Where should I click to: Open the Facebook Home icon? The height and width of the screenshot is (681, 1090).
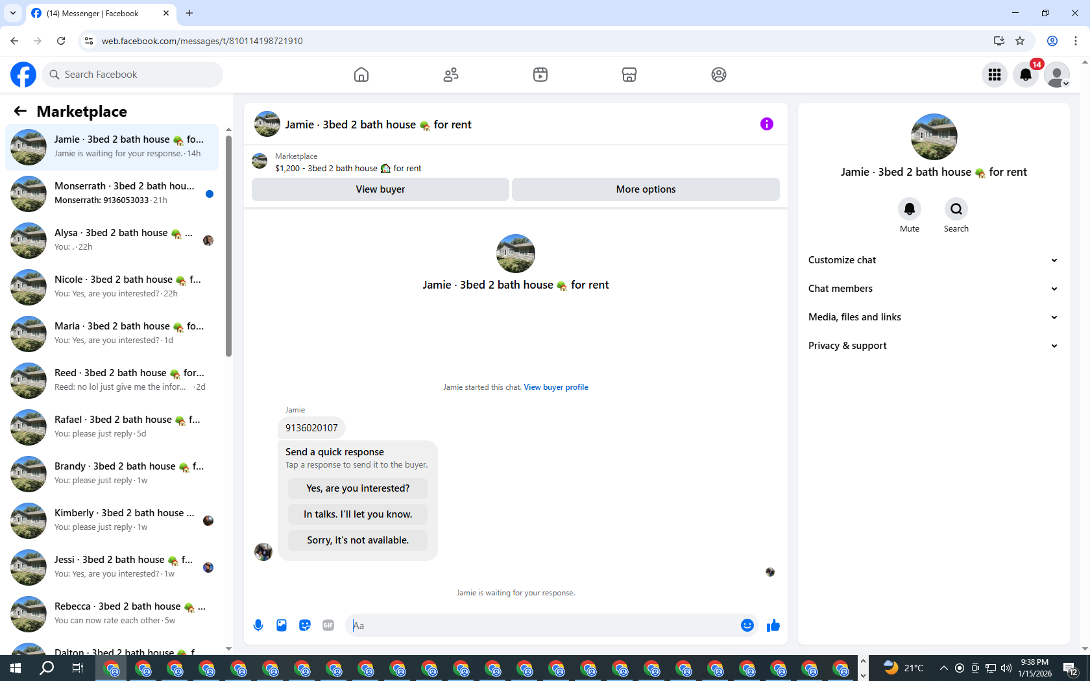tap(361, 75)
